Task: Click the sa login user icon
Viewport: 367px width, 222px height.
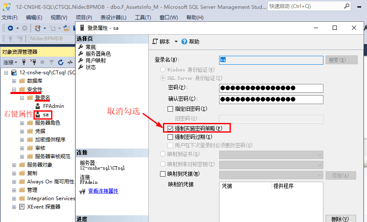Action: point(38,115)
